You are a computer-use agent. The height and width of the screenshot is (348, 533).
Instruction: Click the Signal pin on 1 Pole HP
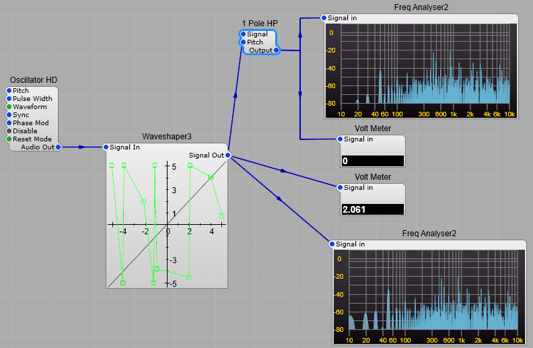coord(243,34)
